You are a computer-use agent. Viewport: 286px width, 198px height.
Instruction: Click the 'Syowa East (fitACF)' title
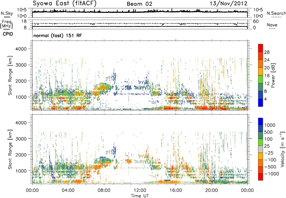[x=64, y=3]
